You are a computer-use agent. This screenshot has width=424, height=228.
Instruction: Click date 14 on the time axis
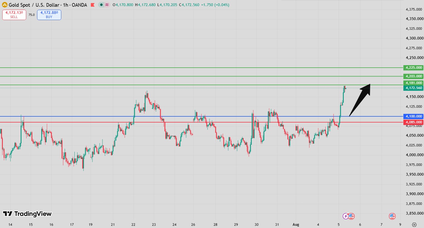coord(10,225)
